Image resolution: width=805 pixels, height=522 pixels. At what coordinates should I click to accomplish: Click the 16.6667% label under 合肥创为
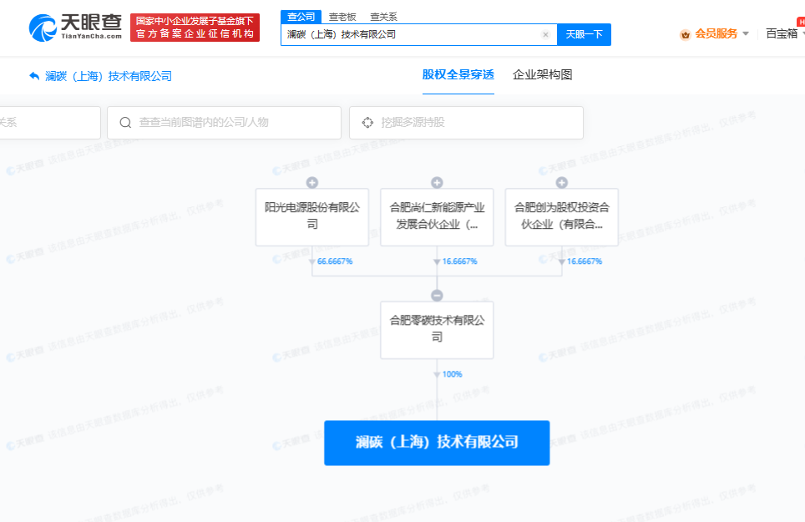coord(585,261)
